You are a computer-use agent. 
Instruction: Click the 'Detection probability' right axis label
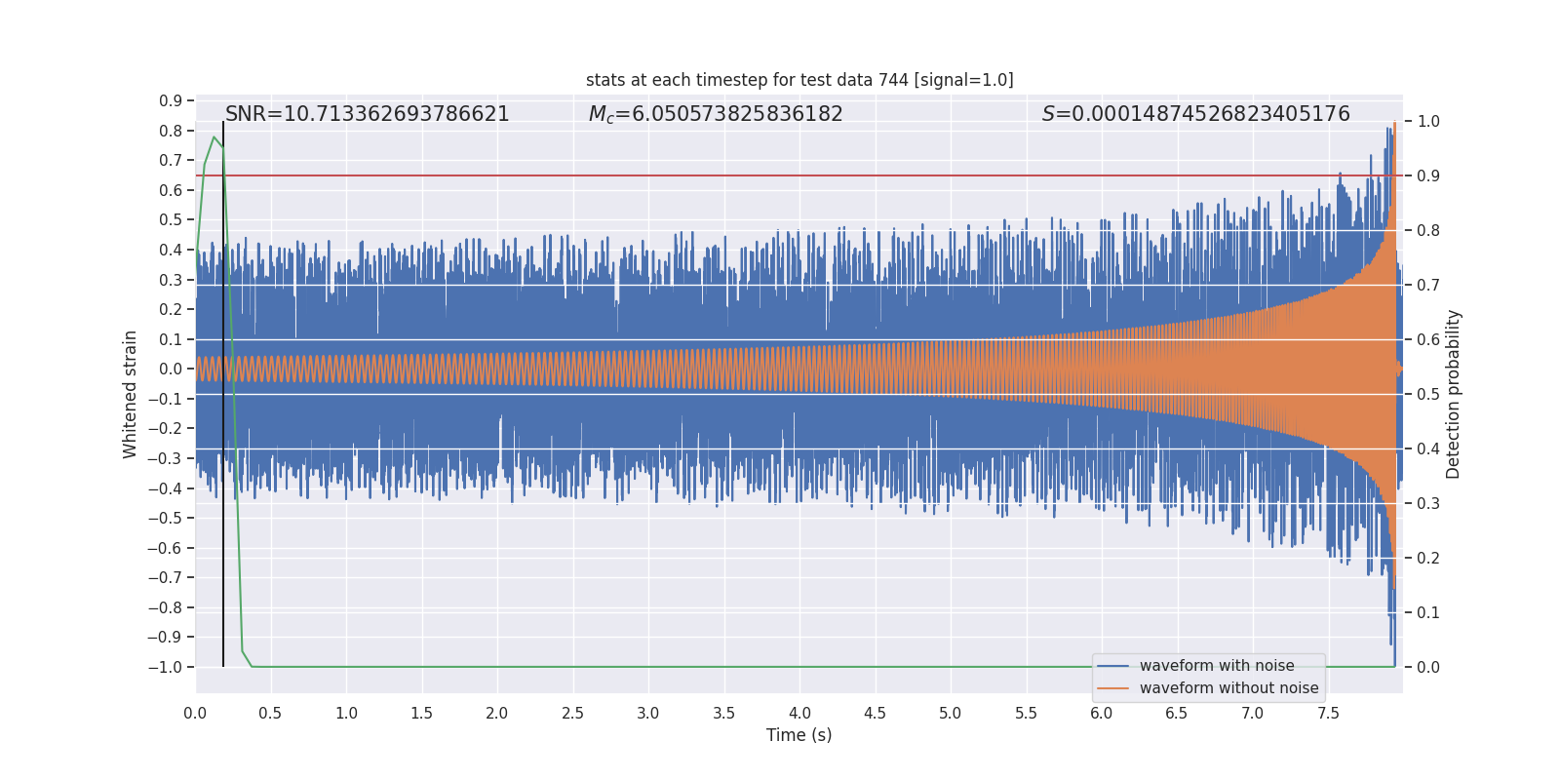coord(1454,394)
